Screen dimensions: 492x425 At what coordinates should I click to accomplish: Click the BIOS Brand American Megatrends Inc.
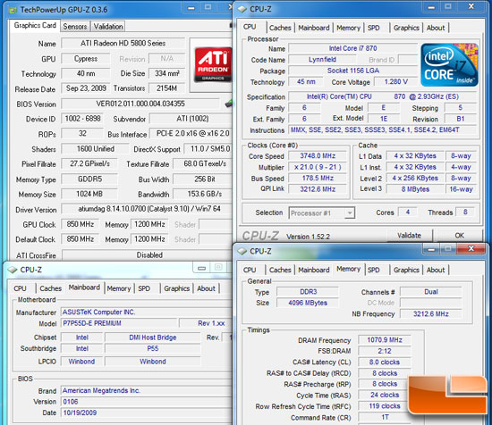tap(146, 390)
